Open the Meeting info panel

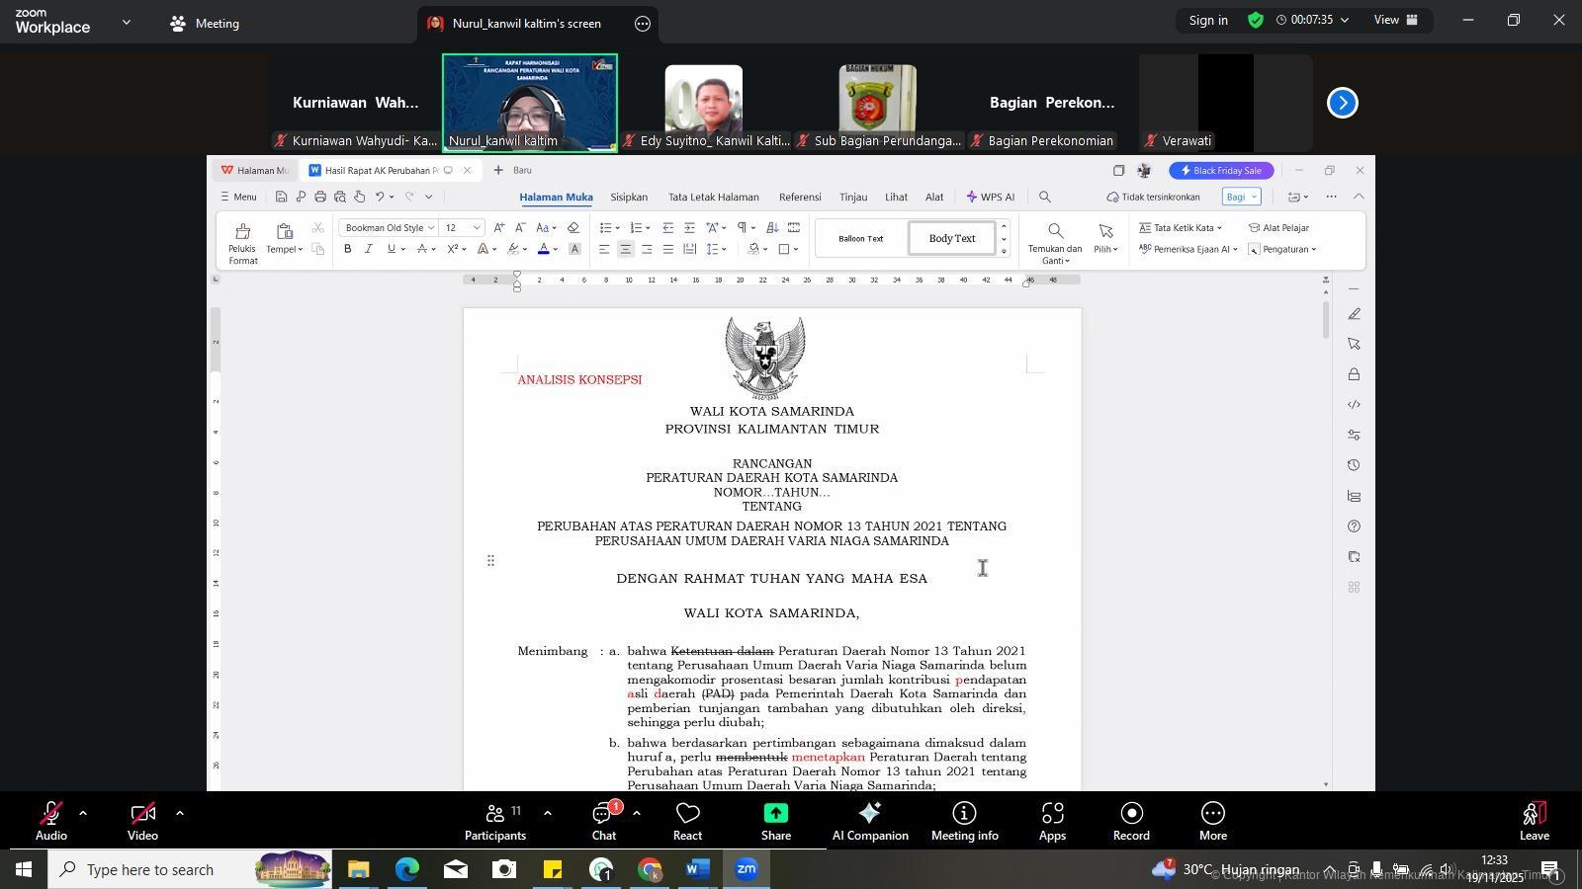click(964, 820)
